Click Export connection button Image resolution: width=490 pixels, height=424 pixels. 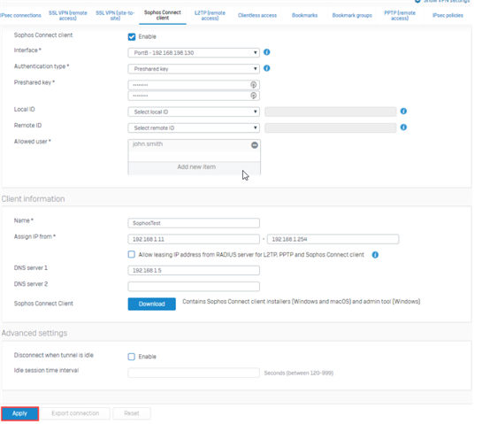coord(75,413)
